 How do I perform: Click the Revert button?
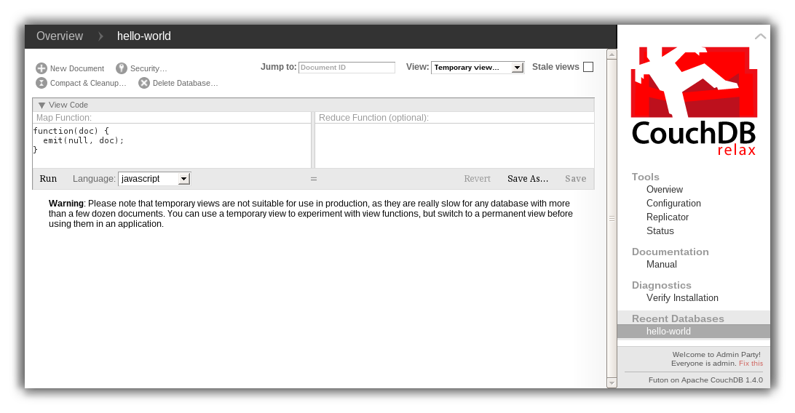click(477, 179)
